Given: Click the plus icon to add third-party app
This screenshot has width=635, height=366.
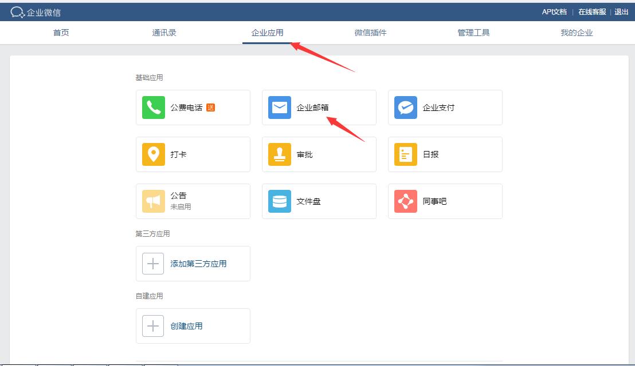Looking at the screenshot, I should click(x=152, y=263).
